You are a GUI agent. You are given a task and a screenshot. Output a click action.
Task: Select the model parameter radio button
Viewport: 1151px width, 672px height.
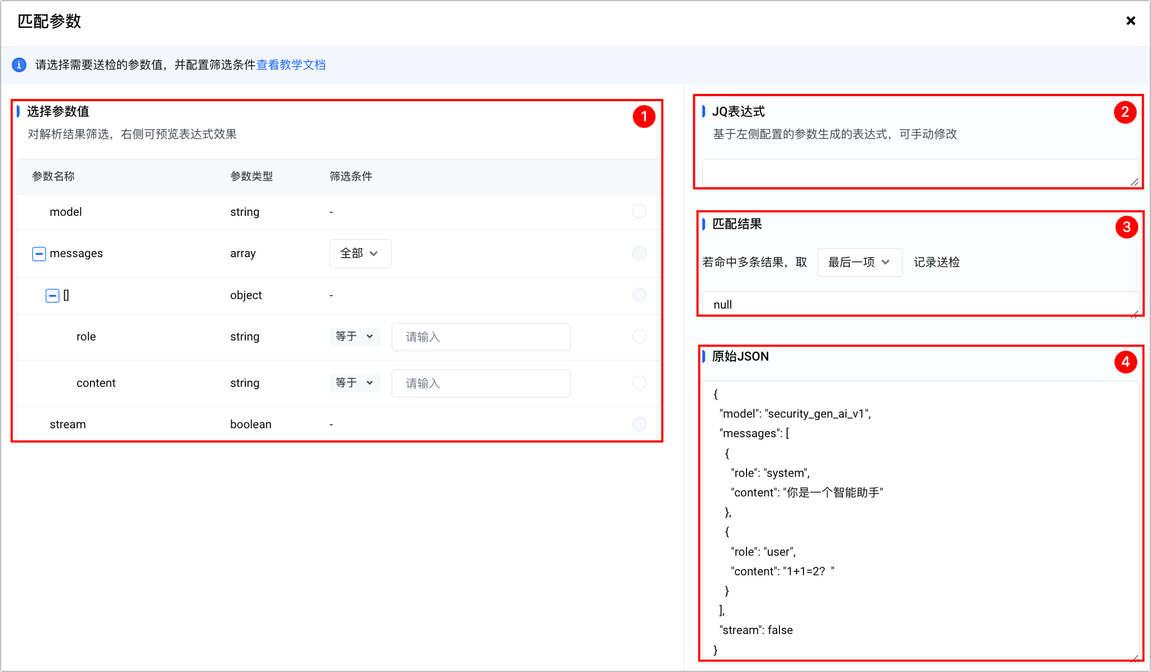point(639,211)
